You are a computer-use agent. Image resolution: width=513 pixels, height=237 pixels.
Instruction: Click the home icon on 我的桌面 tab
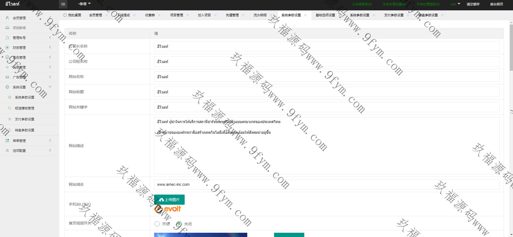pyautogui.click(x=65, y=15)
